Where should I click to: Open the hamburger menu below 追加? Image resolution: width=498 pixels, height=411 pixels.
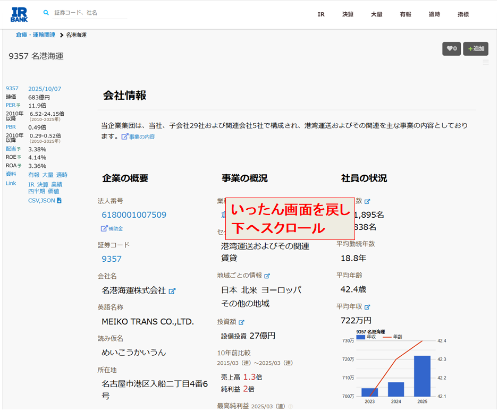[x=485, y=63]
